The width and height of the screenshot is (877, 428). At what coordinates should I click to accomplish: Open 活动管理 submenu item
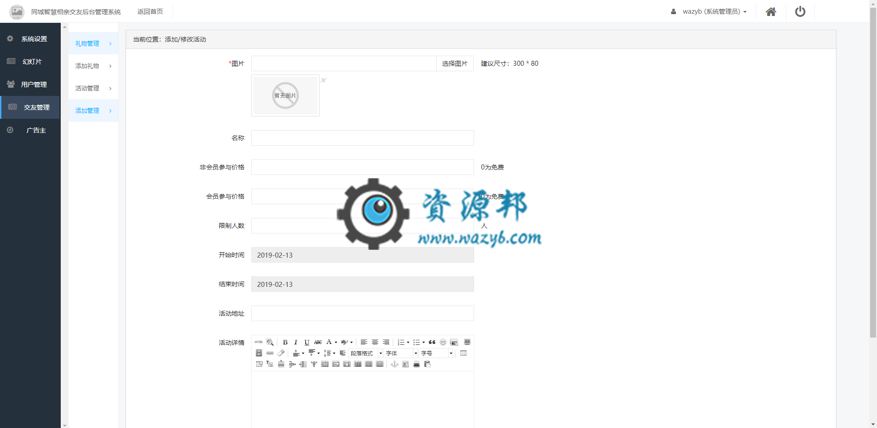tap(93, 88)
